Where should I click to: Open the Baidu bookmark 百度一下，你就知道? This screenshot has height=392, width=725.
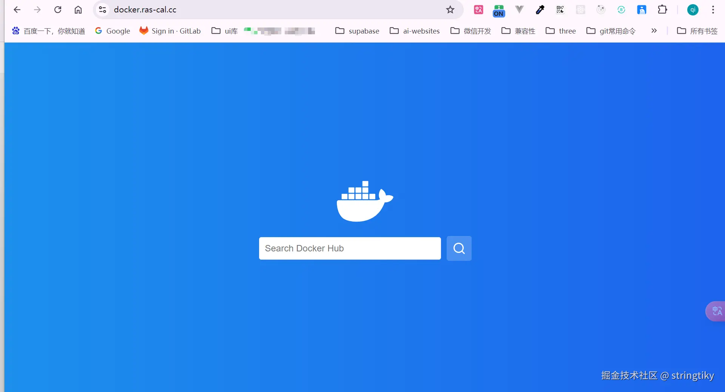48,31
